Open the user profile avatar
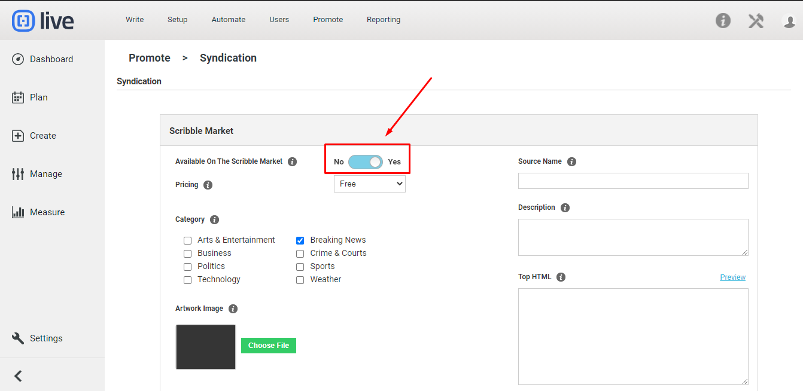The height and width of the screenshot is (391, 803). tap(789, 21)
